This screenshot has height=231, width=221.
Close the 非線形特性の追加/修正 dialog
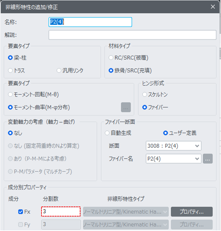213,6
